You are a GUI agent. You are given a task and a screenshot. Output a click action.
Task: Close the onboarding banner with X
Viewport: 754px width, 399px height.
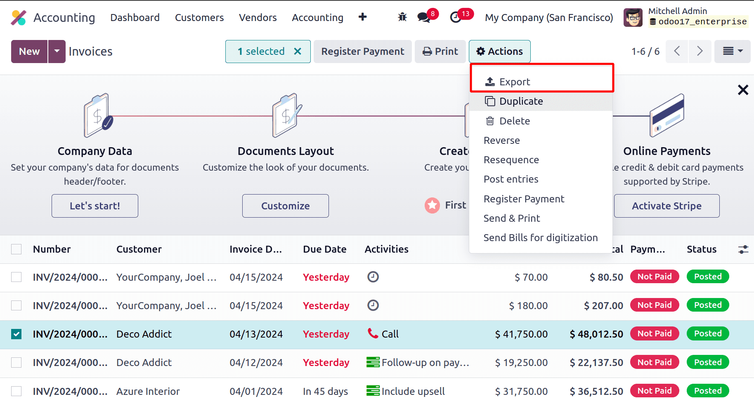tap(743, 90)
